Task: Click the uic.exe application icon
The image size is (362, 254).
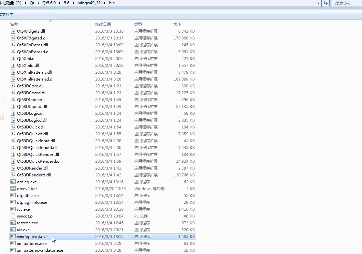Action: coord(13,230)
